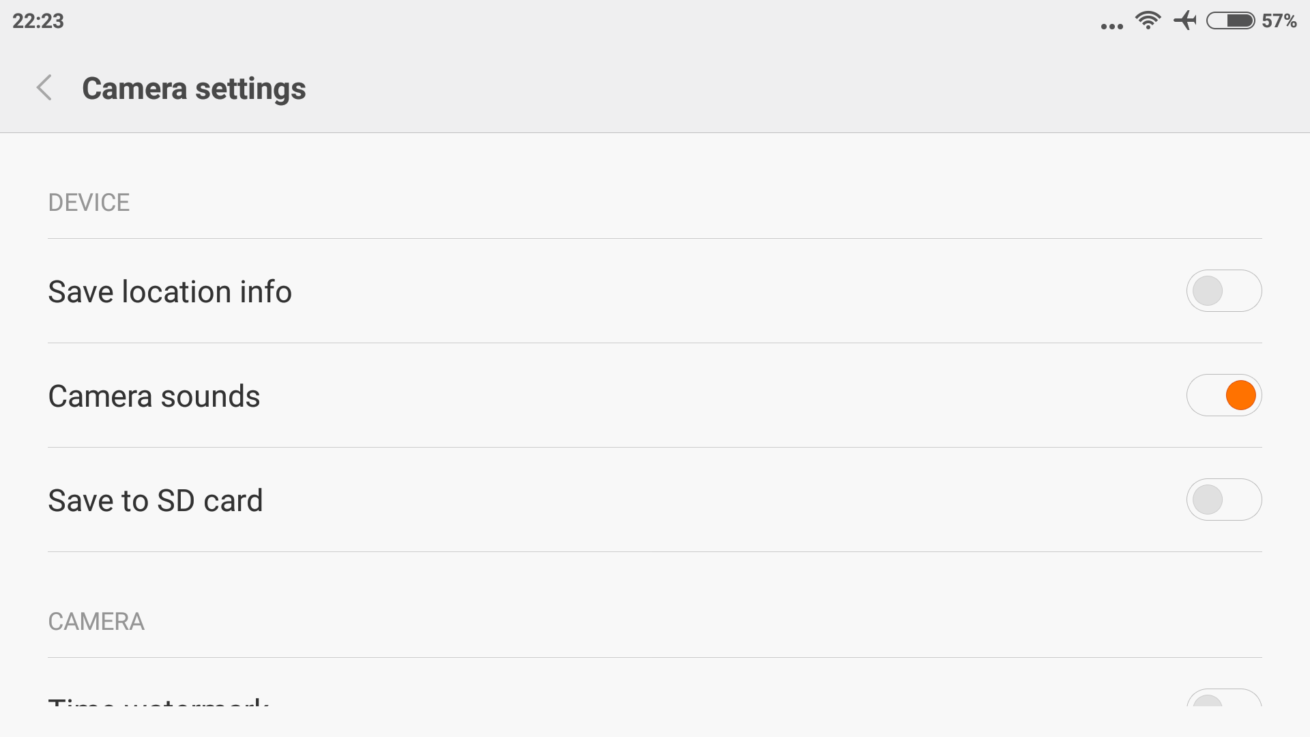Viewport: 1310px width, 737px height.
Task: Select the Camera sounds row label
Action: pyautogui.click(x=154, y=396)
